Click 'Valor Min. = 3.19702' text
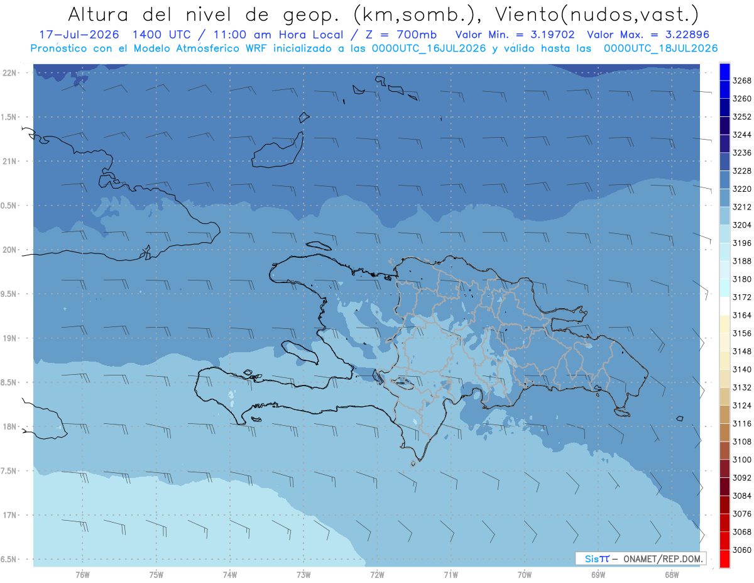 [x=514, y=35]
